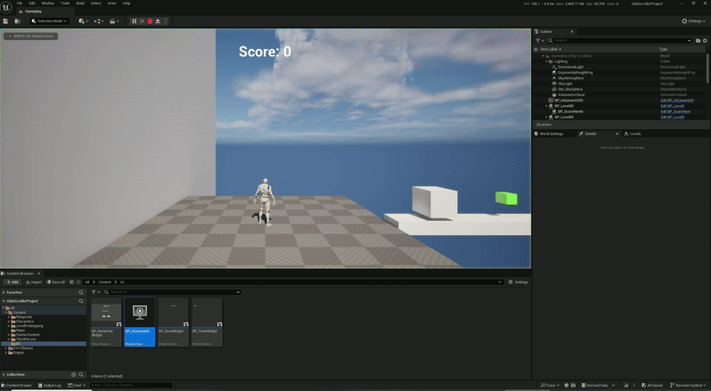
Task: Open the Selection Mode dropdown
Action: pos(49,21)
